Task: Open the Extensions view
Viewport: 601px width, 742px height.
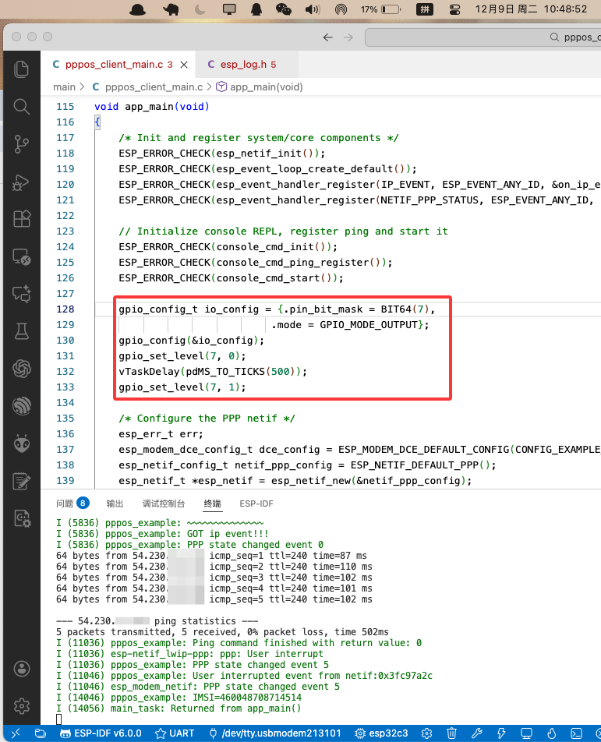Action: click(22, 220)
